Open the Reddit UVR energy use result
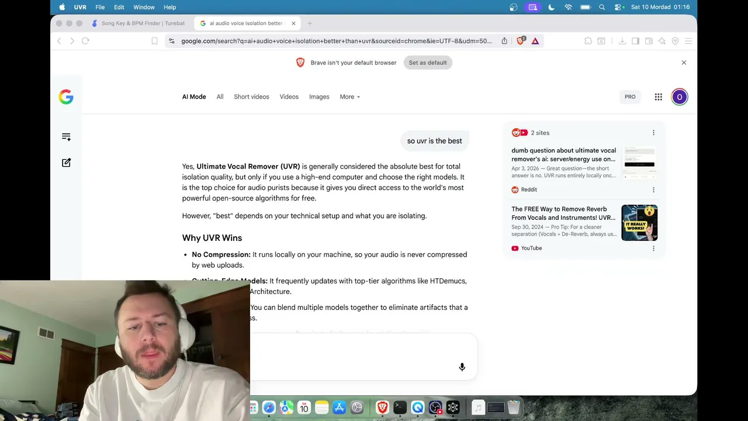 pos(564,155)
